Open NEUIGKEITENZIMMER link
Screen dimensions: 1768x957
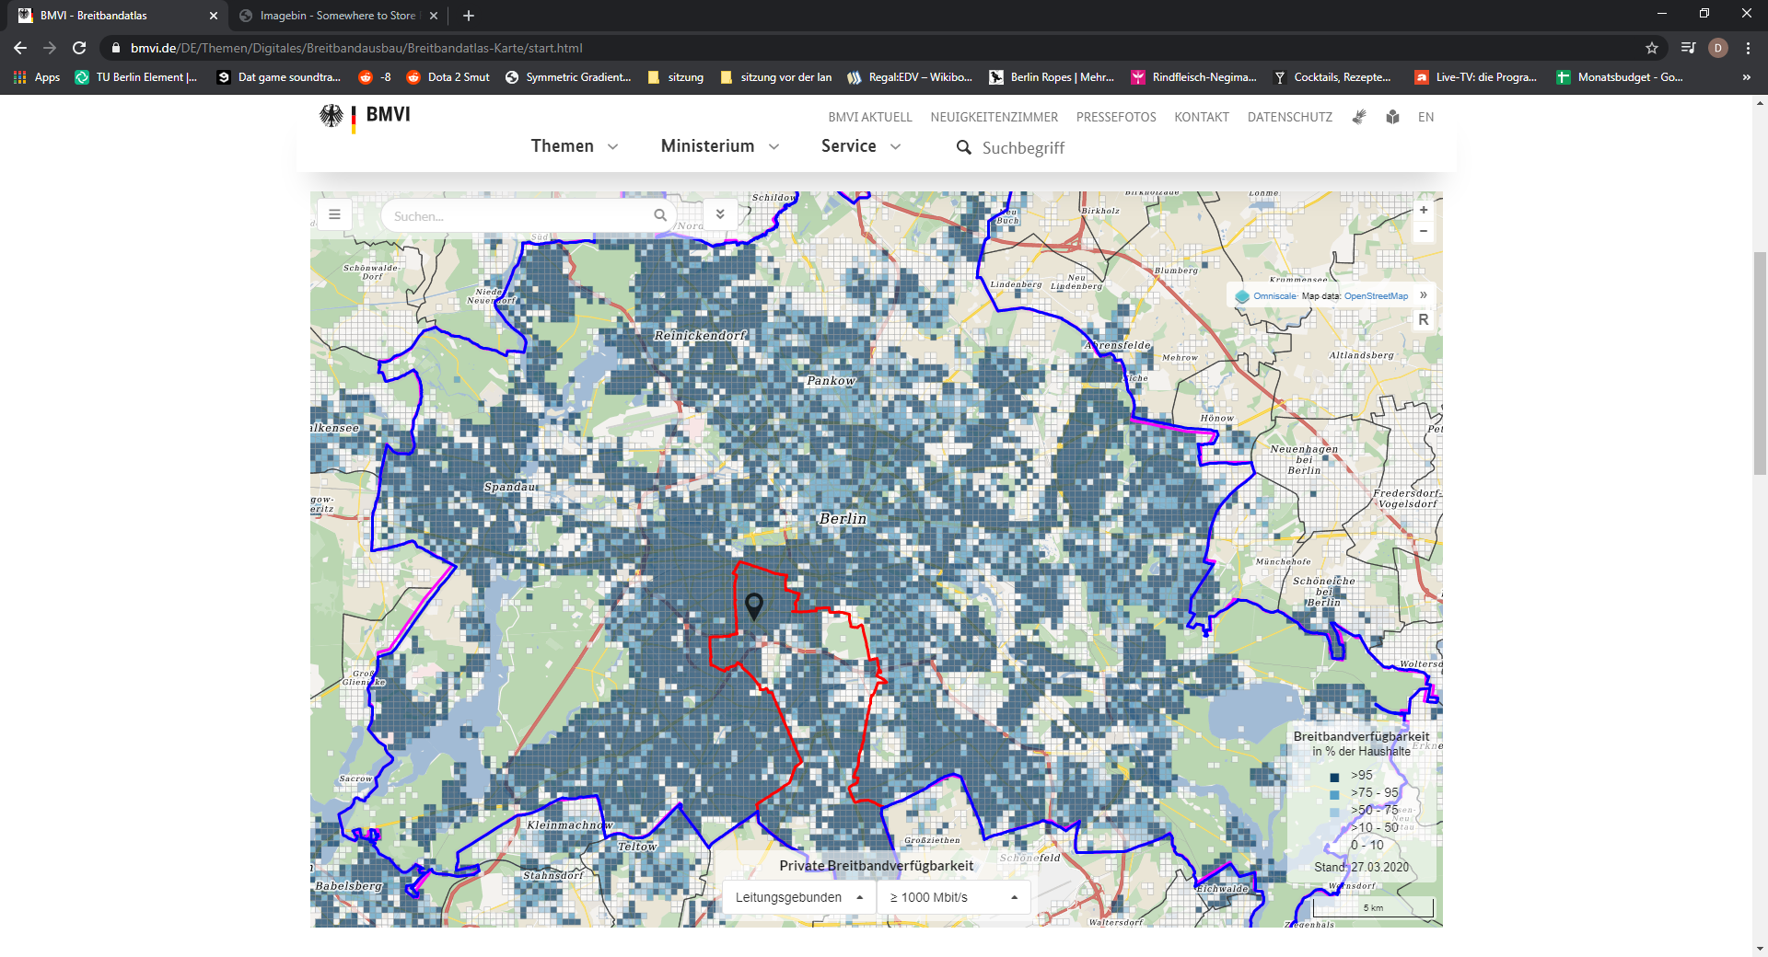tap(994, 117)
